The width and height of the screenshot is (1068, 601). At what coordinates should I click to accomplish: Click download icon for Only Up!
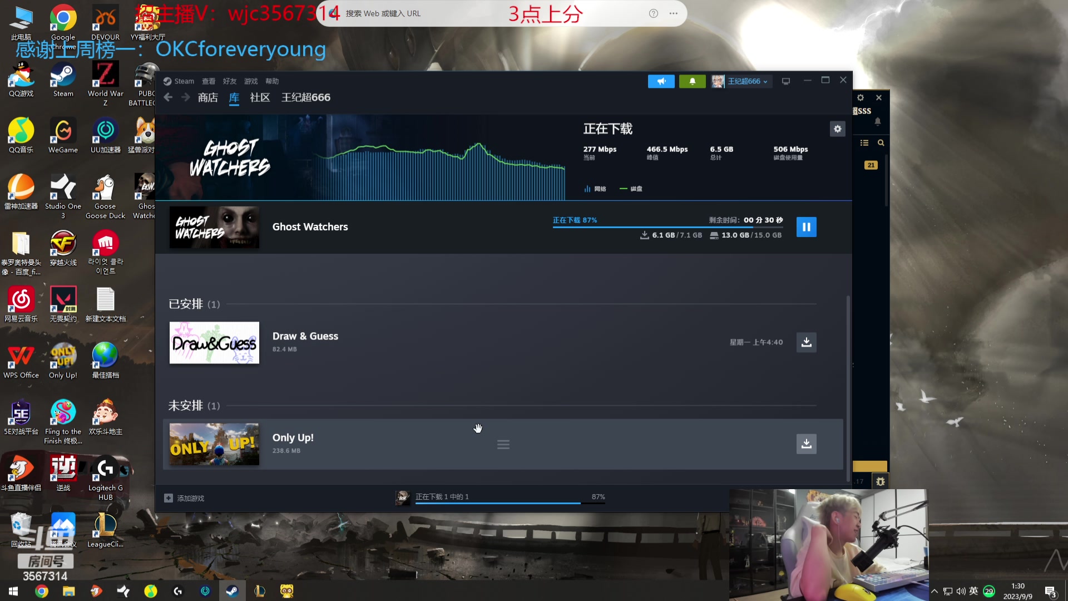[x=806, y=444]
